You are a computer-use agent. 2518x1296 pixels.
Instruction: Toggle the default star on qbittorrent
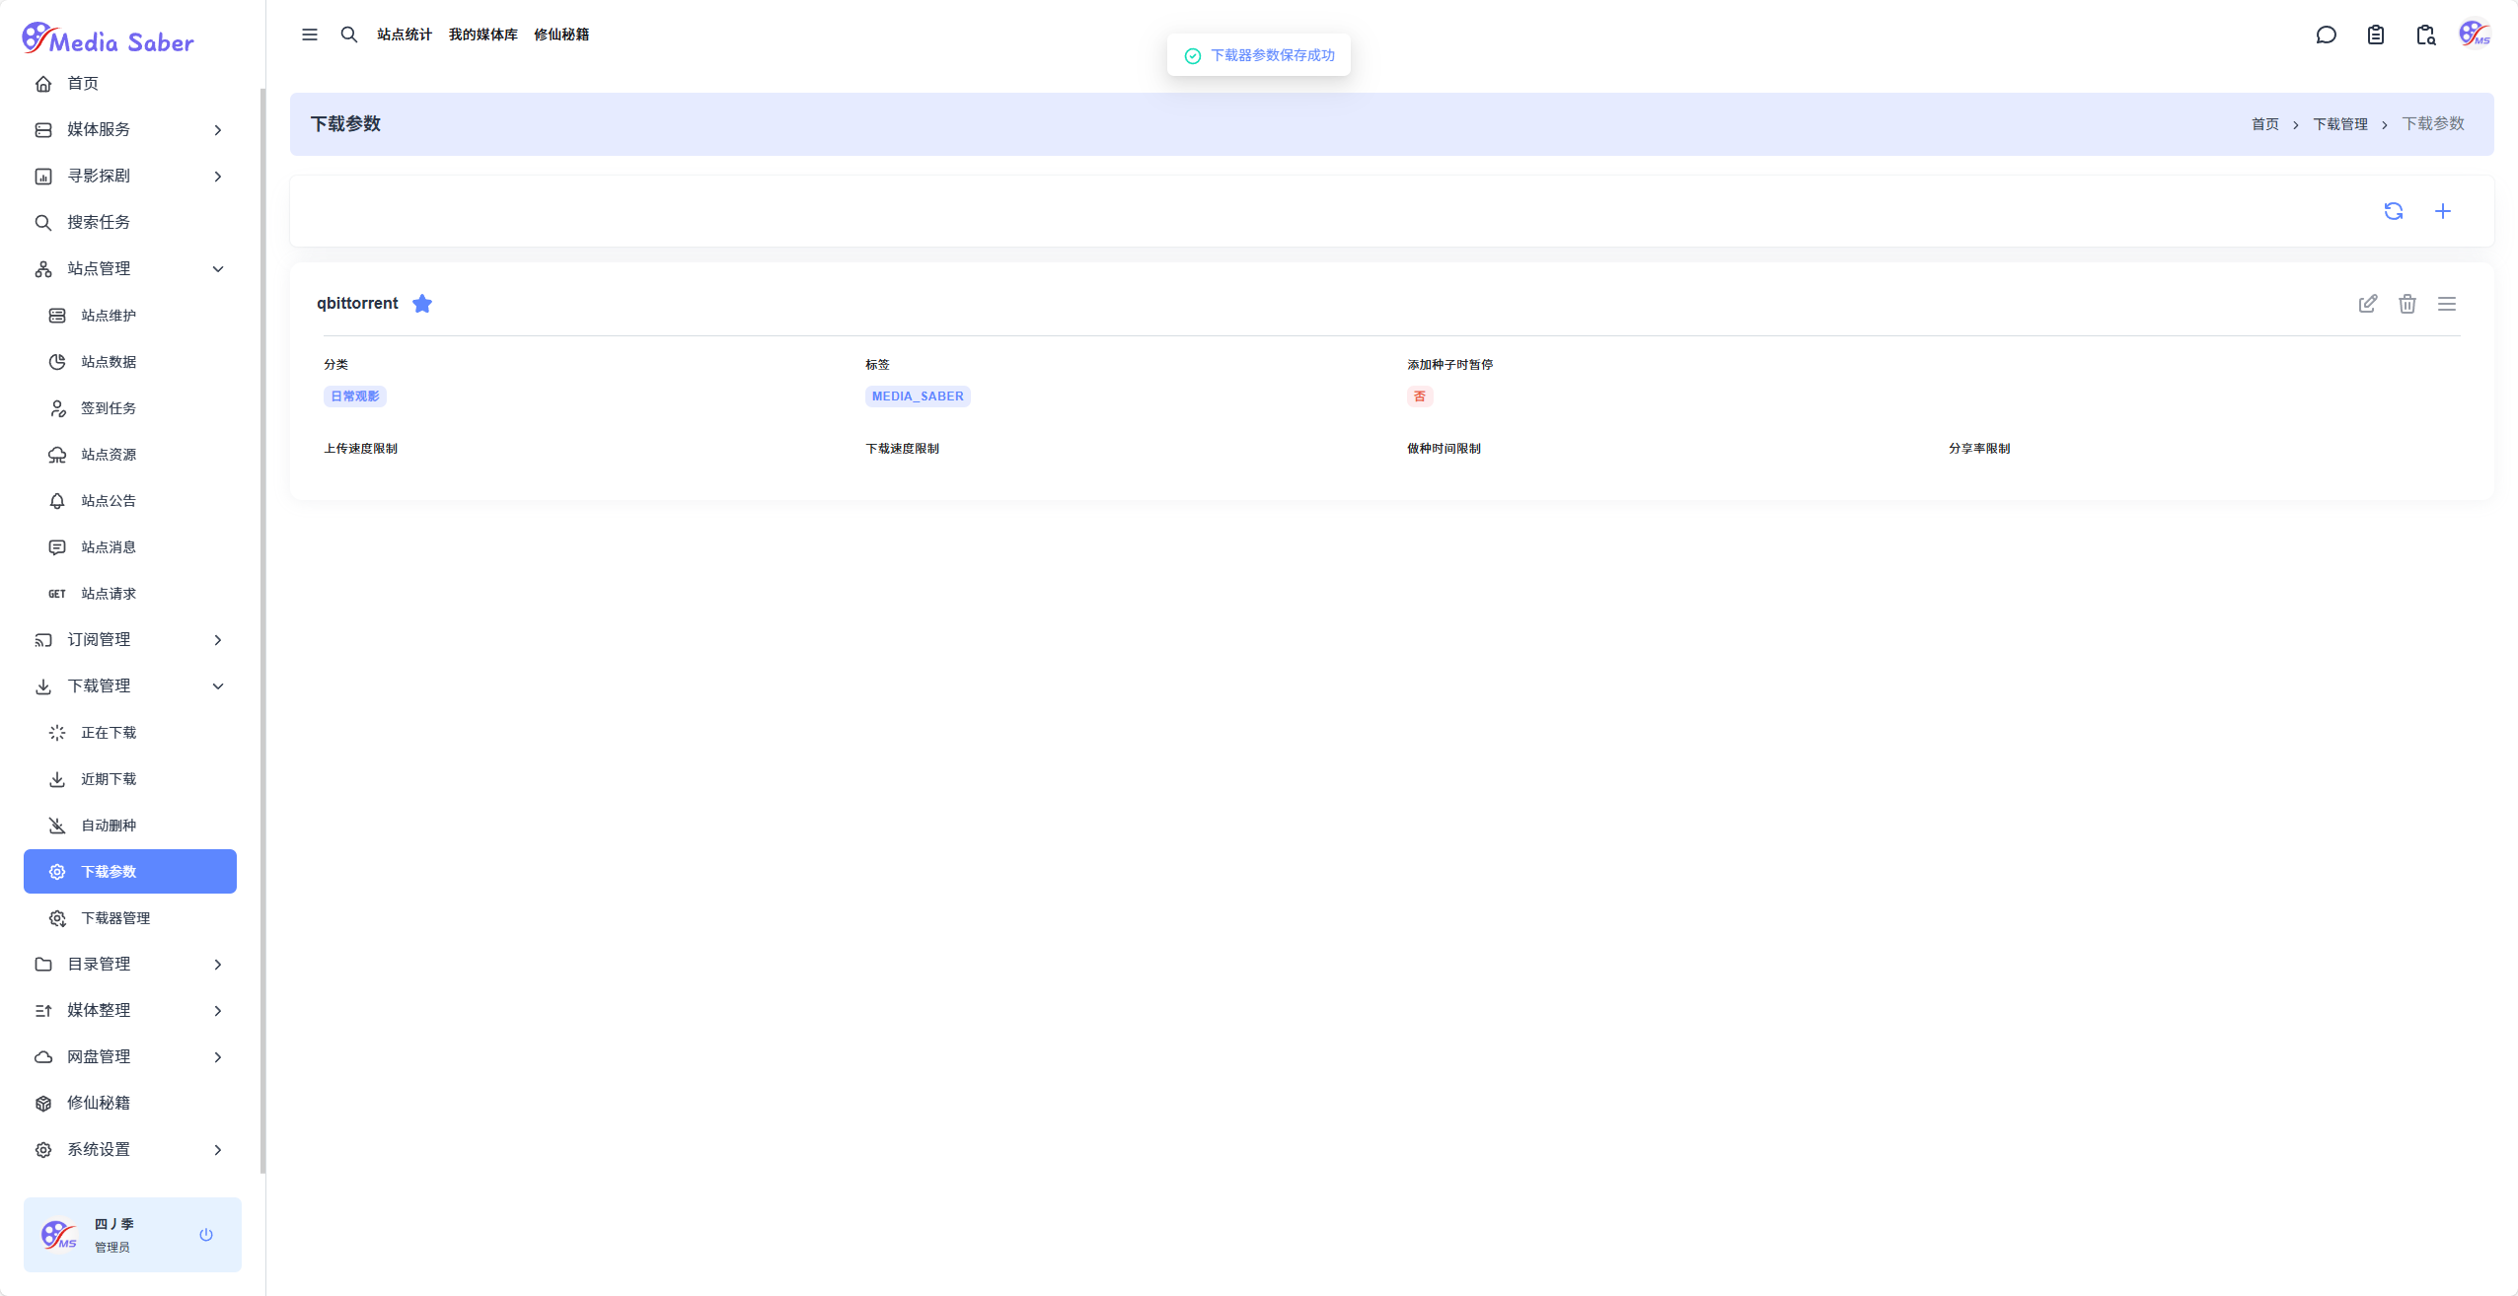click(422, 304)
